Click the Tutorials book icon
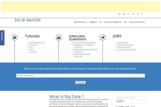The image size is (161, 107). click(x=15, y=37)
